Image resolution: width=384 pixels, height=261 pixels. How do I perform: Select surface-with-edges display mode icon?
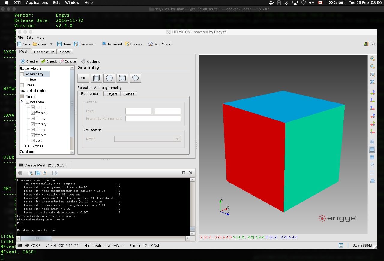pyautogui.click(x=372, y=157)
